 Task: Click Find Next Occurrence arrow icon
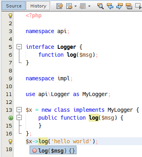click(120, 6)
